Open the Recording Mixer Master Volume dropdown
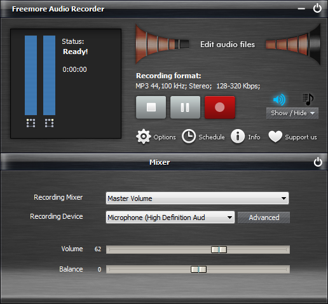The image size is (328, 304). tap(197, 198)
